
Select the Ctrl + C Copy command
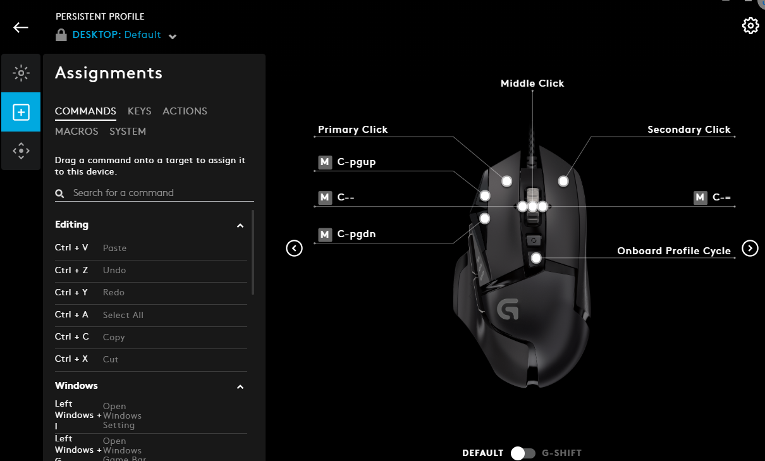pyautogui.click(x=150, y=337)
